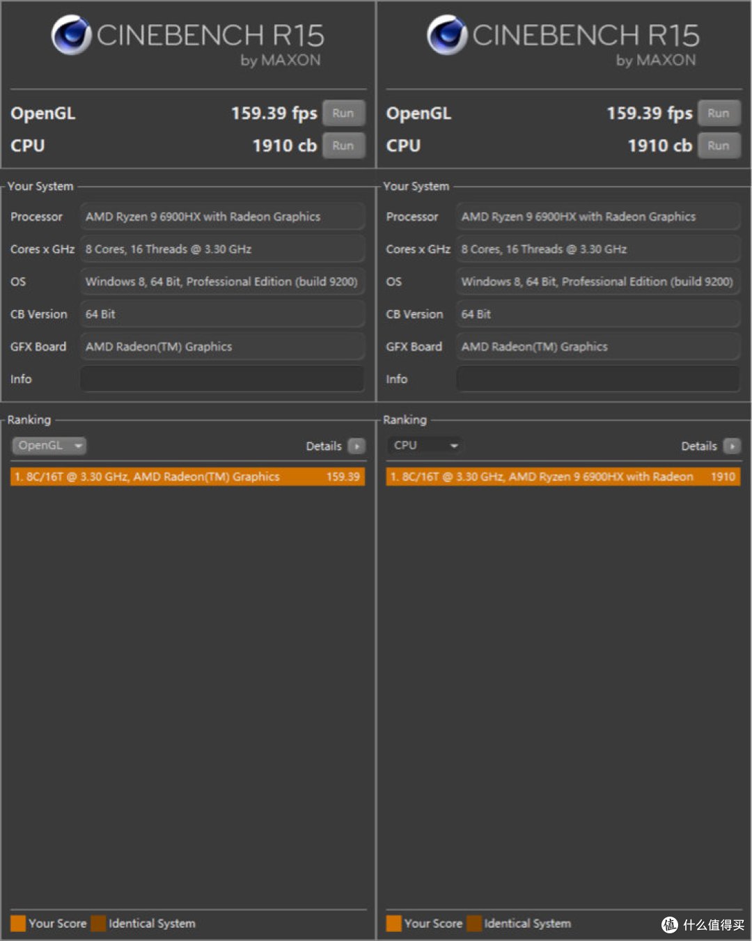Click the Identical System legend swatch on the right
The width and height of the screenshot is (752, 941).
coord(476,923)
